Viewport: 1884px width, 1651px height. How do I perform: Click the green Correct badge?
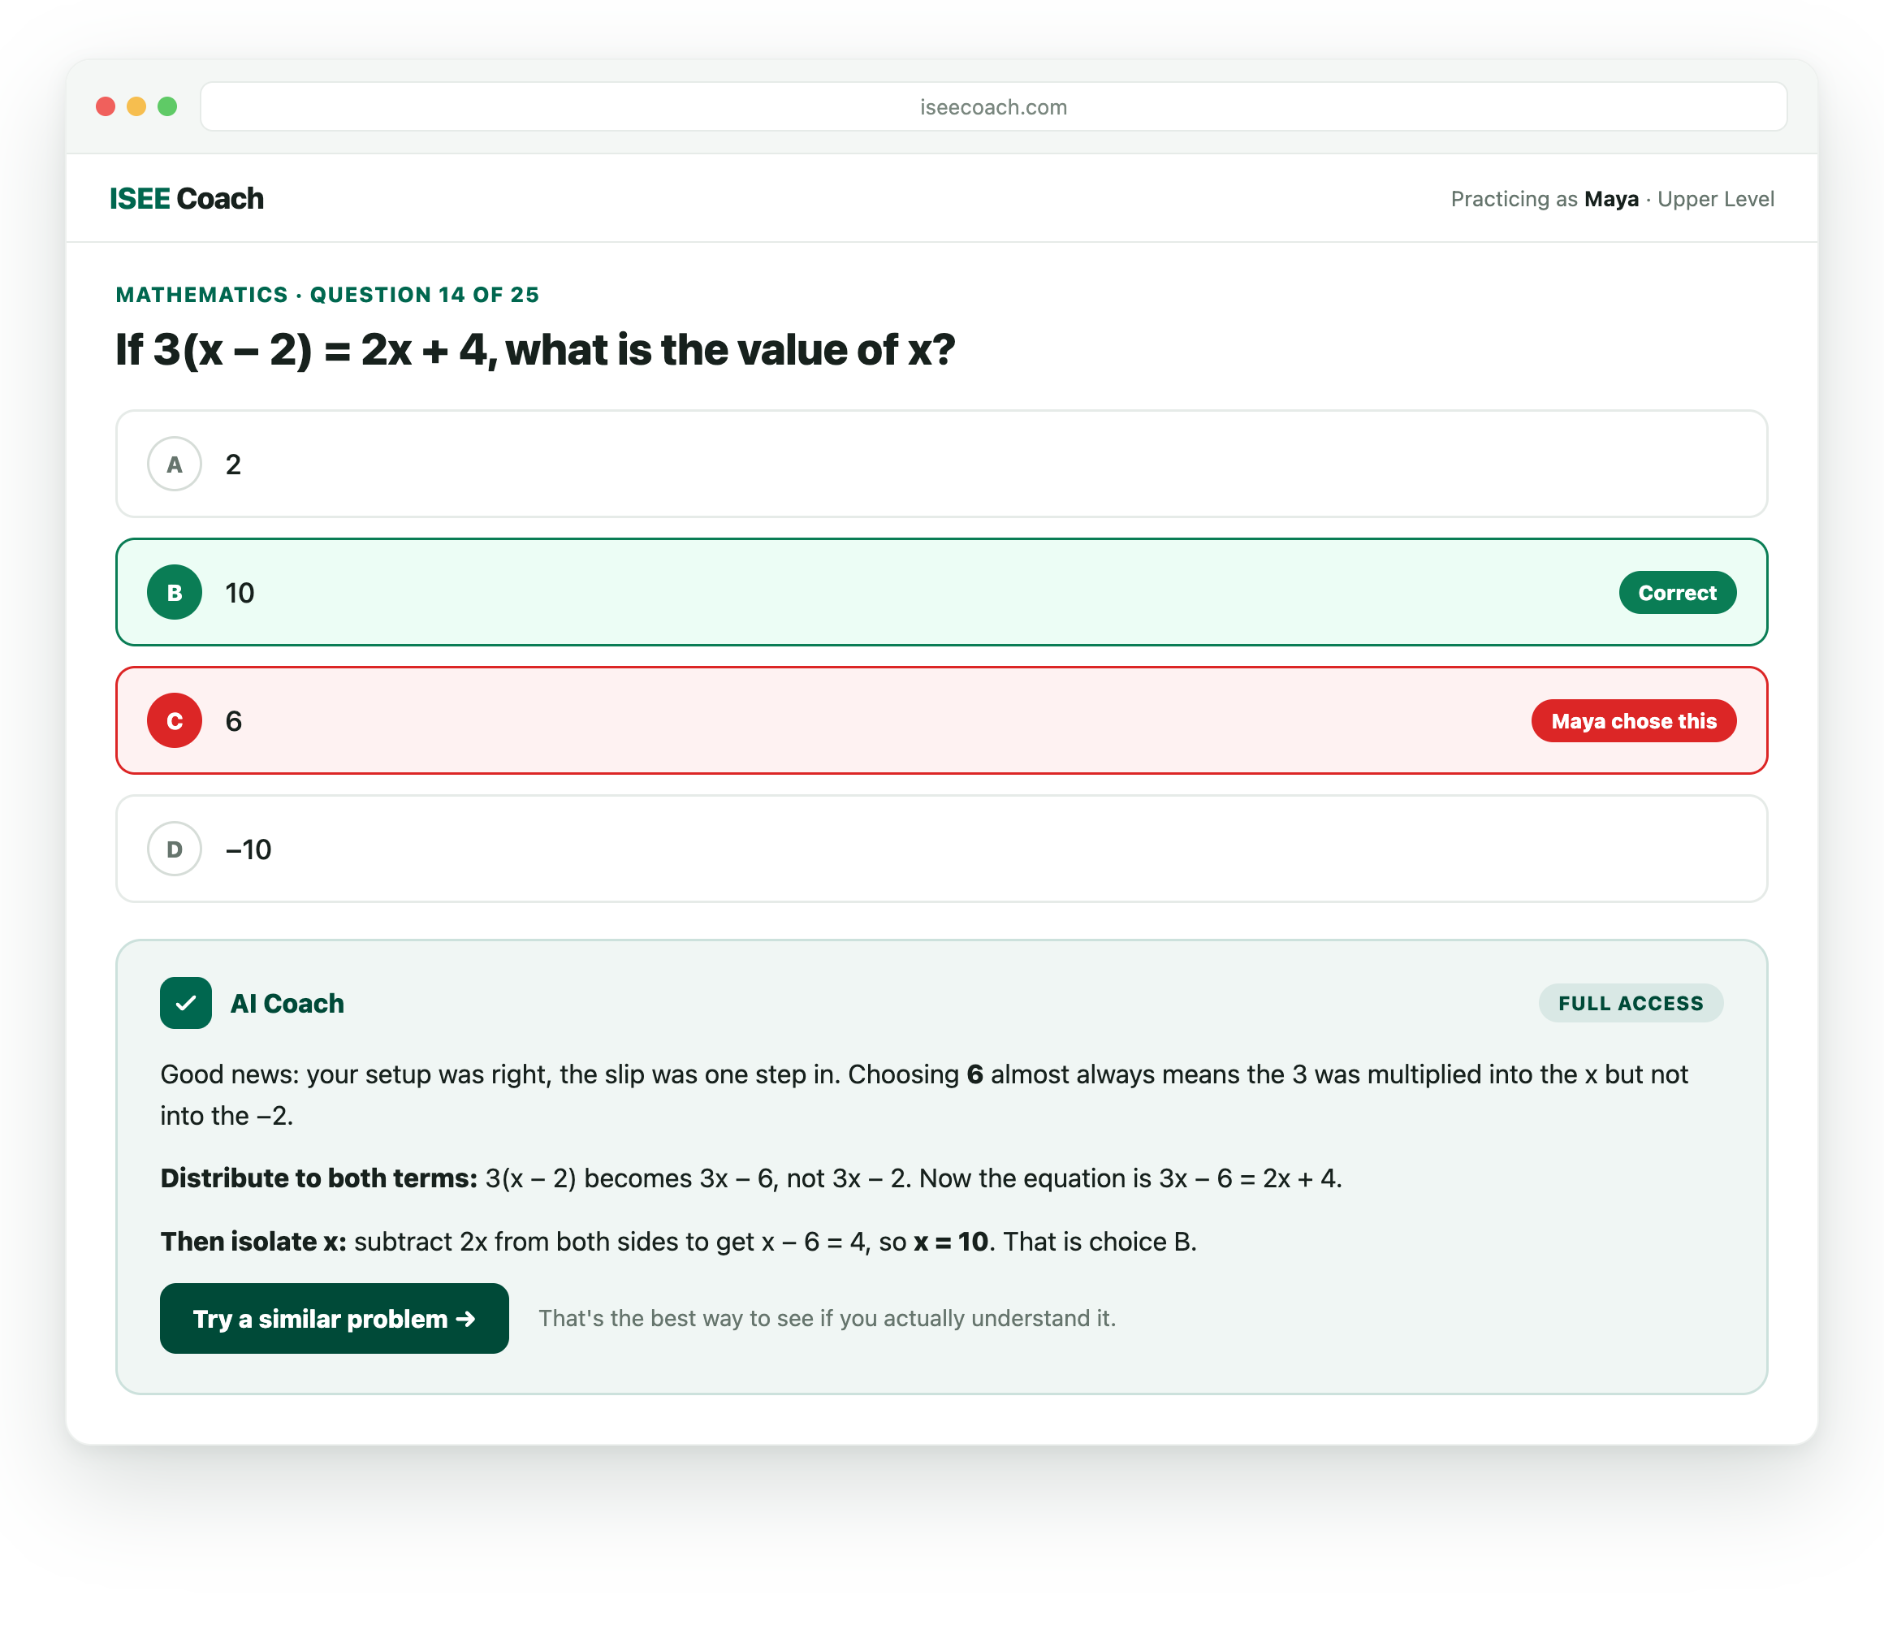[x=1677, y=592]
